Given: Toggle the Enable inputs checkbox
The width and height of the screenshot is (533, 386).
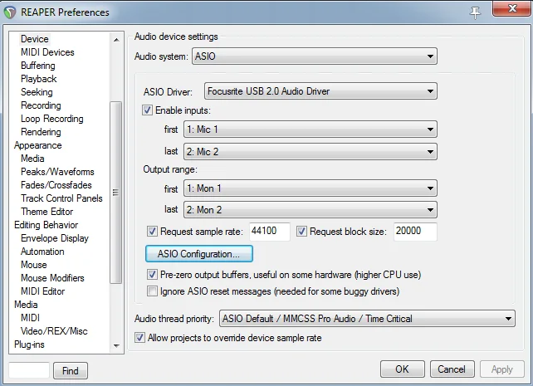Looking at the screenshot, I should pos(148,110).
